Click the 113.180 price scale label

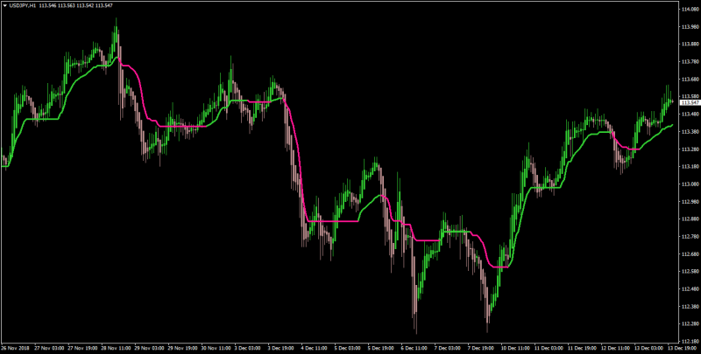point(690,166)
